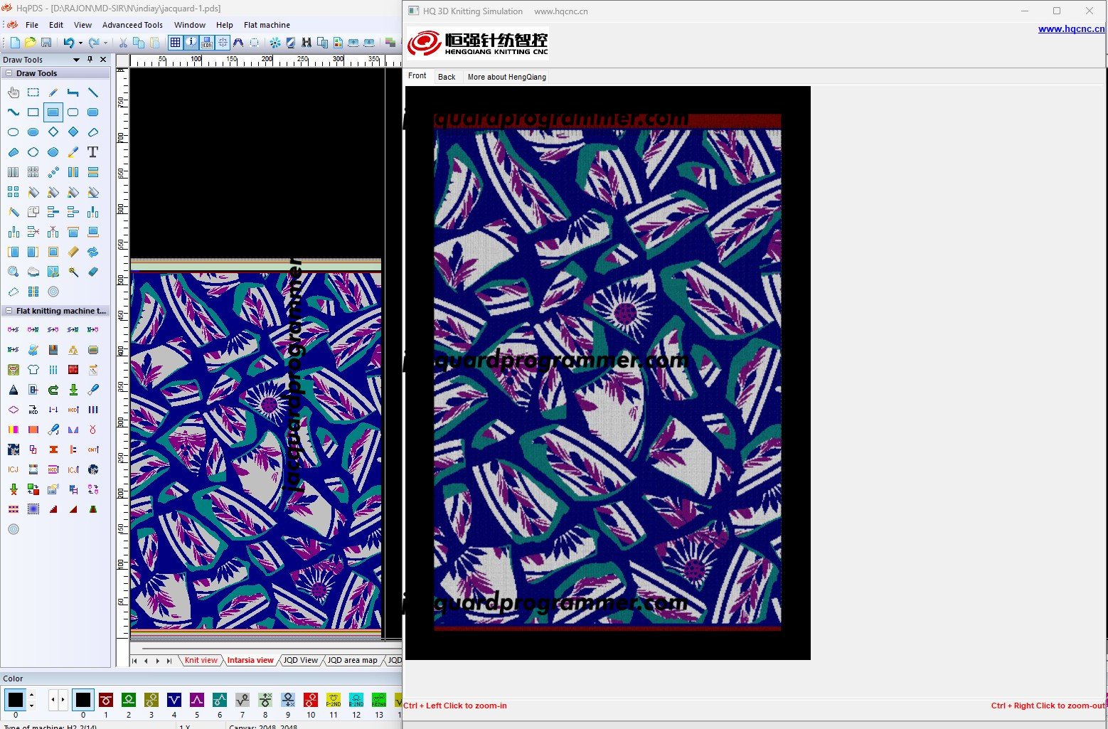Open the binoculars find tool

click(307, 43)
